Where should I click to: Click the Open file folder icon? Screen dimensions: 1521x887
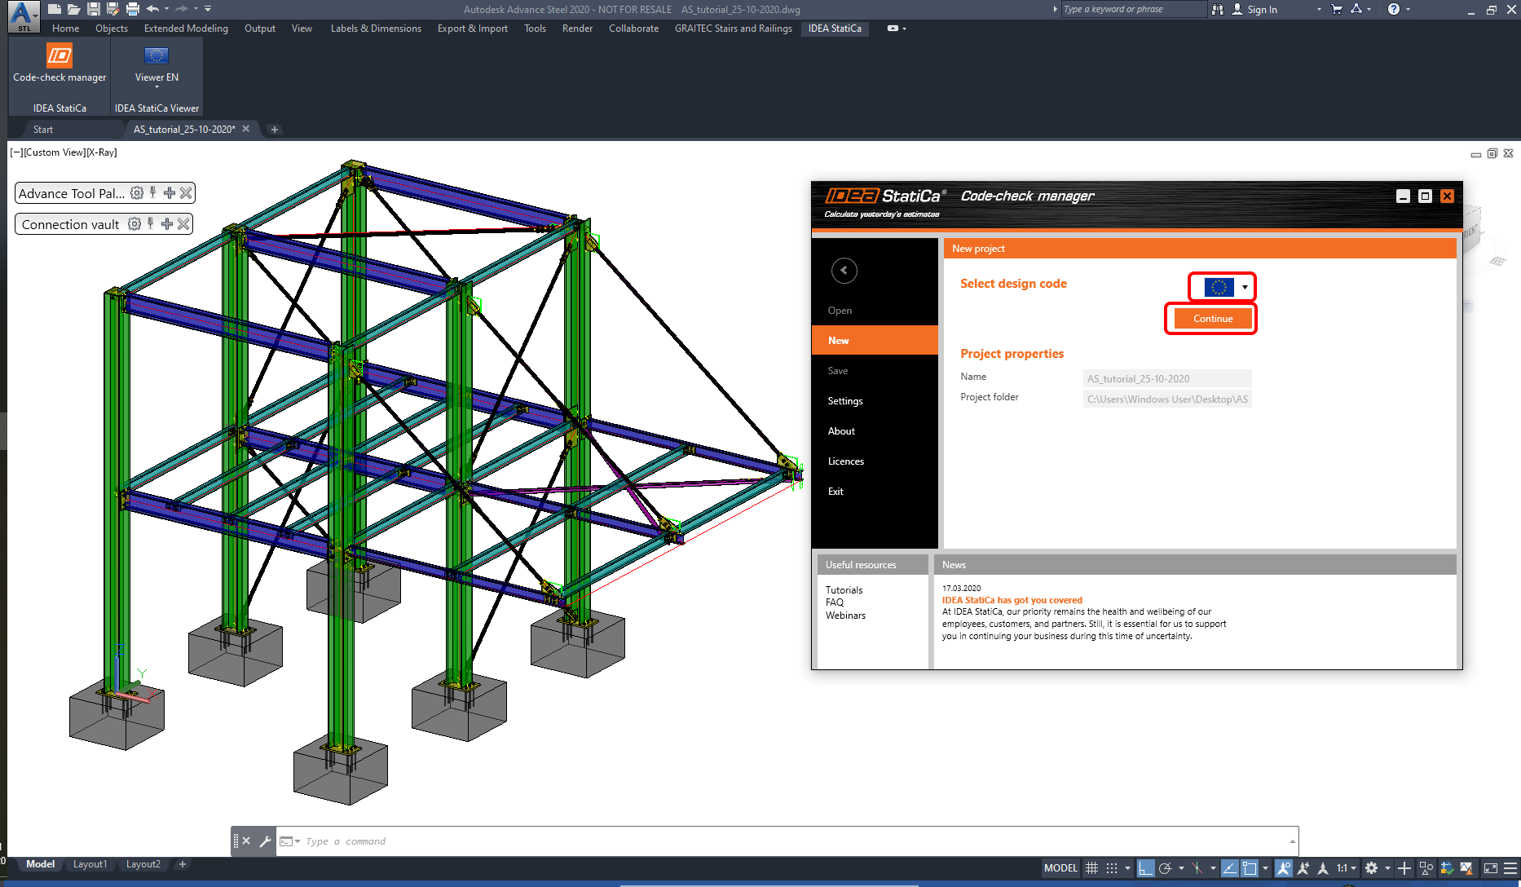click(73, 9)
